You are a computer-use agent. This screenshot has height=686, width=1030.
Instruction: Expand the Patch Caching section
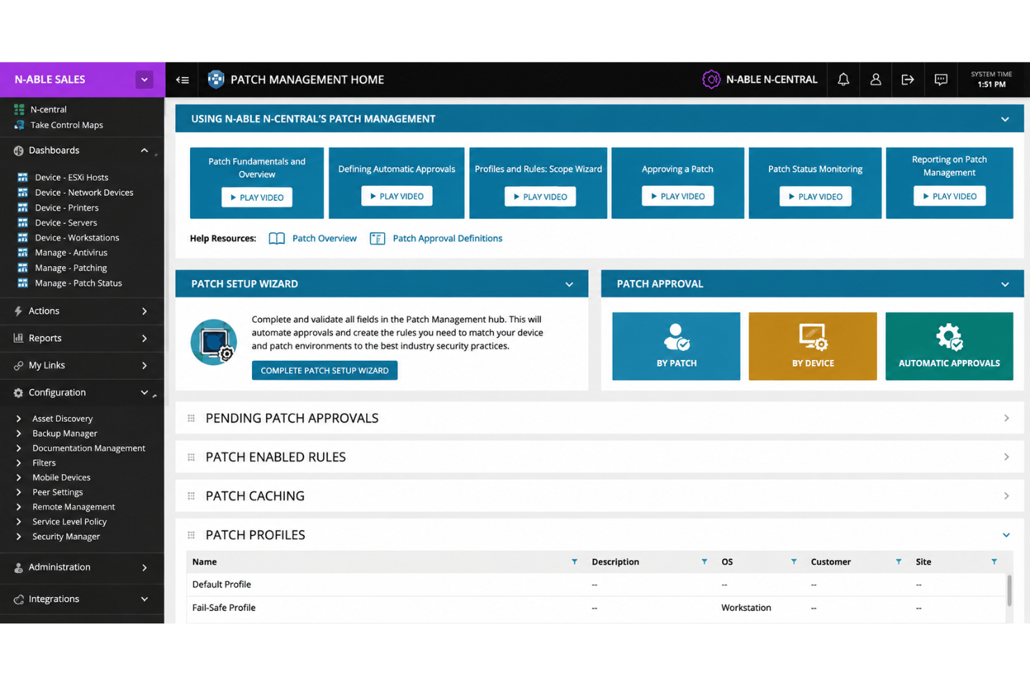click(1006, 496)
